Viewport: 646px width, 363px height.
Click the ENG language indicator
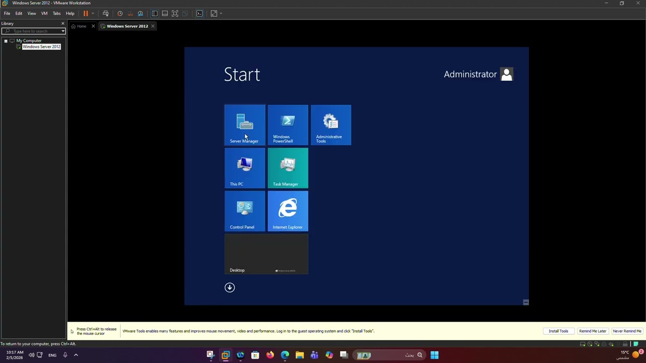pyautogui.click(x=52, y=355)
